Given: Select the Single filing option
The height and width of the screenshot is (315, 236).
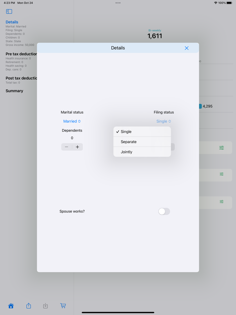Looking at the screenshot, I should [x=142, y=132].
